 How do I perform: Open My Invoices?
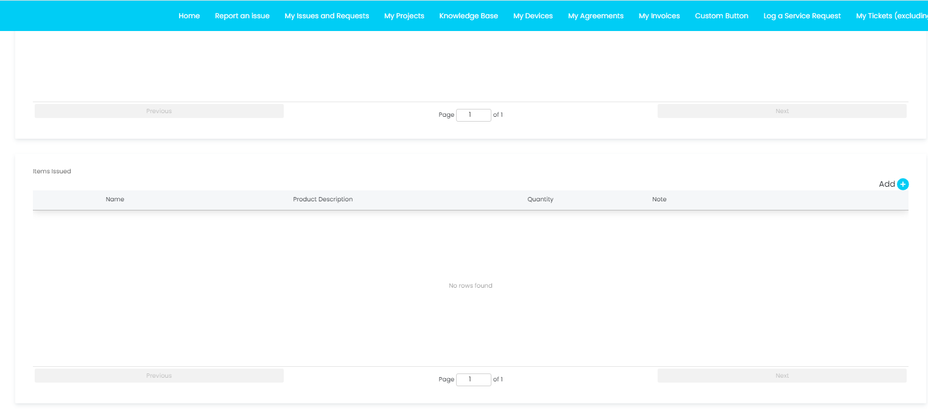(x=659, y=16)
